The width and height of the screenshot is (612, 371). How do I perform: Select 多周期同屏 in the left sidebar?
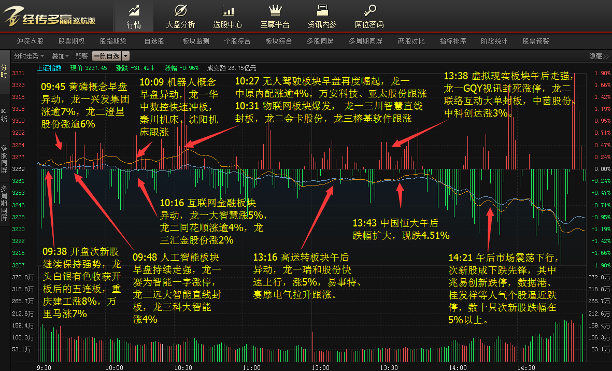tap(4, 199)
